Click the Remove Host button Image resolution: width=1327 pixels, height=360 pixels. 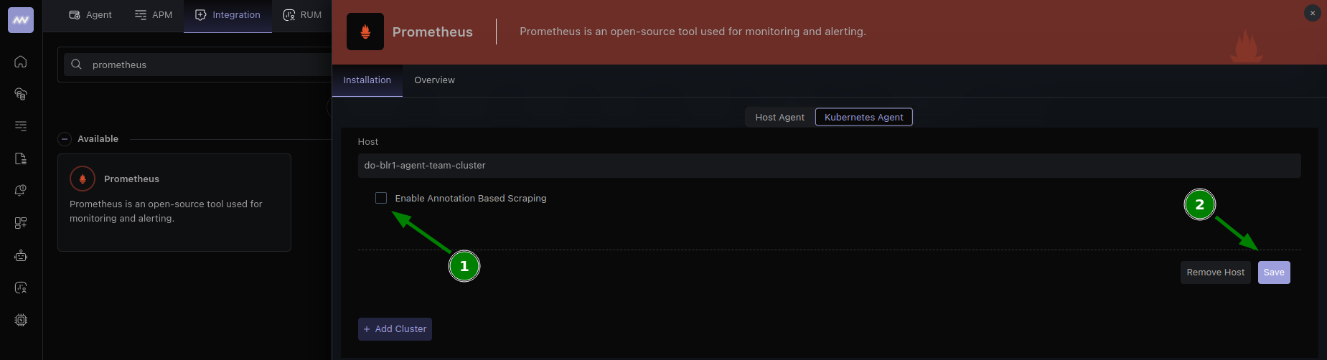1216,273
